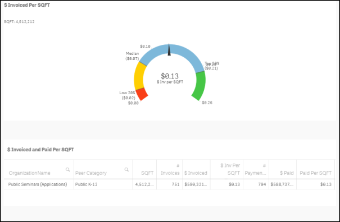The width and height of the screenshot is (340, 222).
Task: Select the Public Seminars (Applications) cell
Action: (38, 184)
